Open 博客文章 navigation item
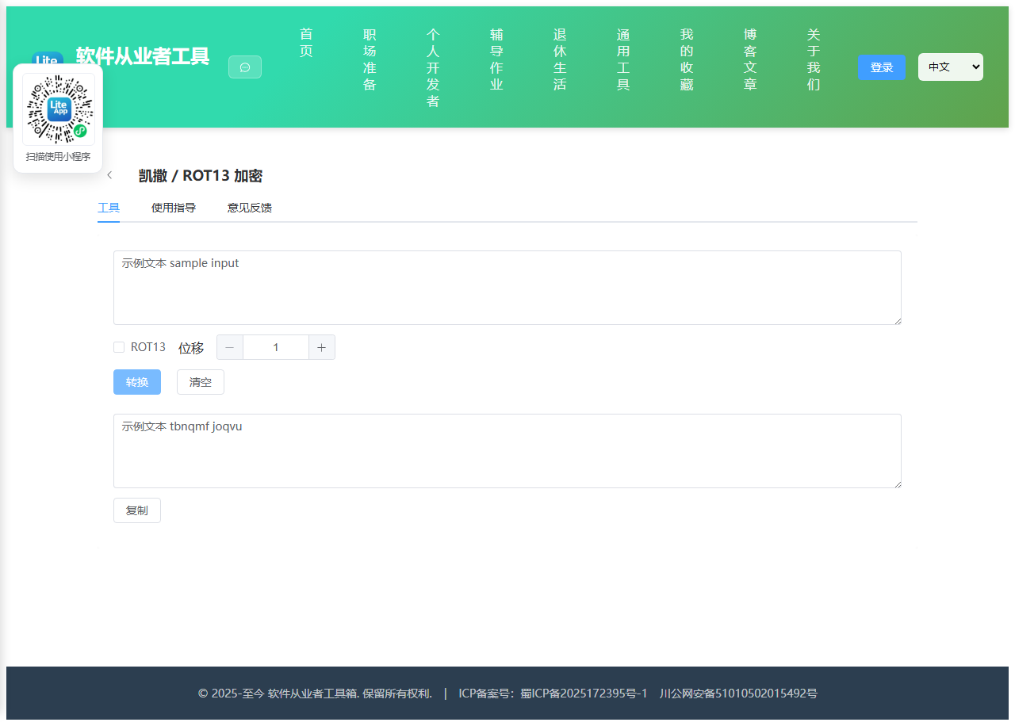Screen dimensions: 1015x726 click(x=750, y=59)
